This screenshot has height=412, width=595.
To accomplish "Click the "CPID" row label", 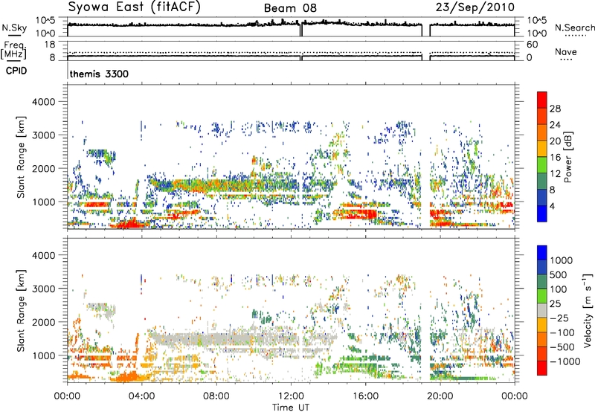I will [16, 71].
